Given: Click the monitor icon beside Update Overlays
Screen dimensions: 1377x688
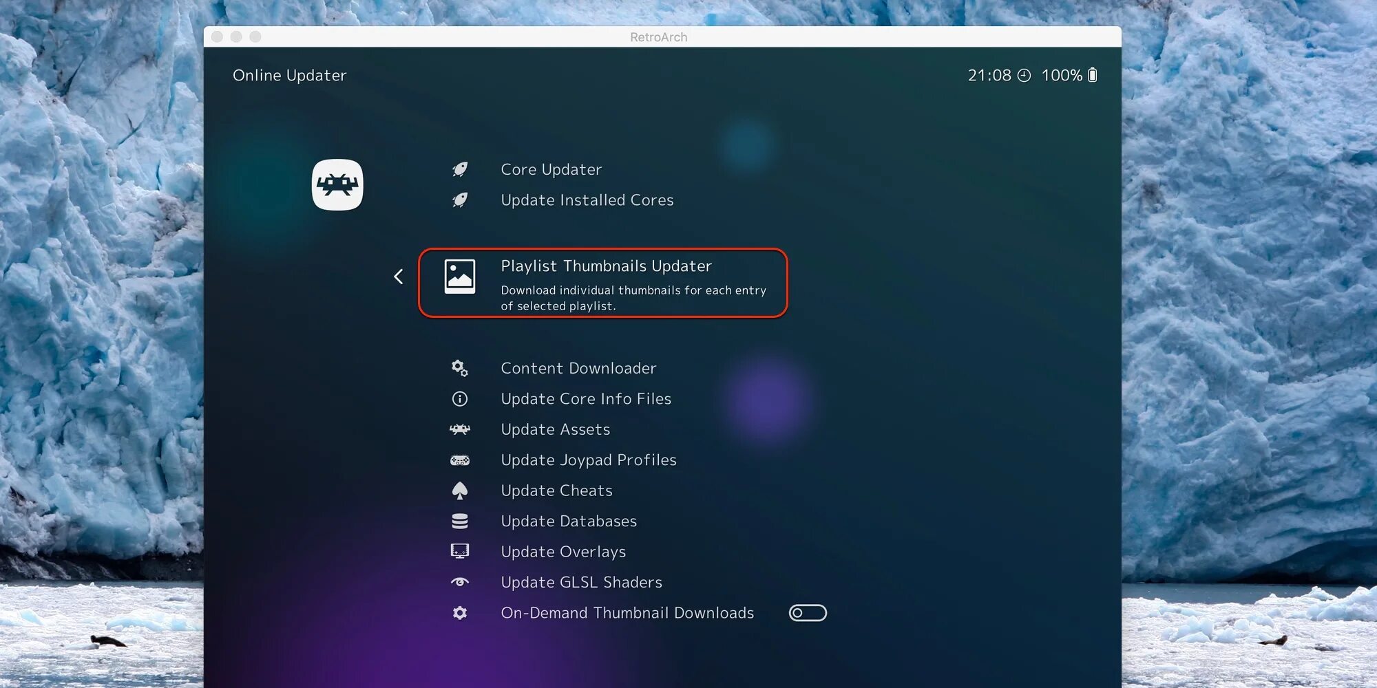Looking at the screenshot, I should tap(460, 552).
